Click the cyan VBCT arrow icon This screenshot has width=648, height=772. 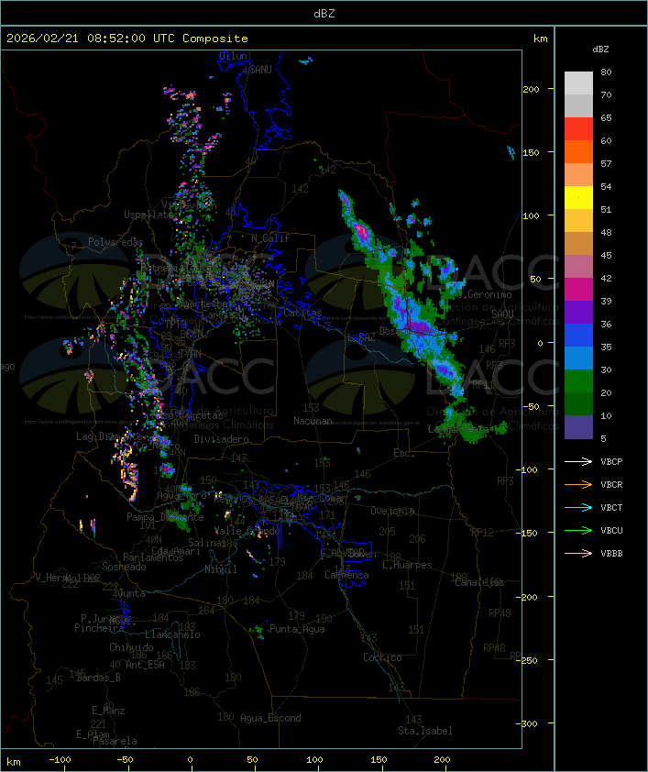point(578,508)
